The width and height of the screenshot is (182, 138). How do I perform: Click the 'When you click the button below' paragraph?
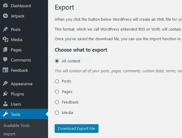pyautogui.click(x=118, y=19)
